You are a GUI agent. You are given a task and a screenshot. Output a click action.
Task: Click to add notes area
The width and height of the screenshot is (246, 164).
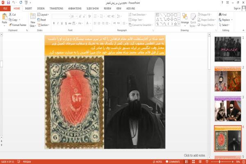pyautogui.click(x=194, y=155)
